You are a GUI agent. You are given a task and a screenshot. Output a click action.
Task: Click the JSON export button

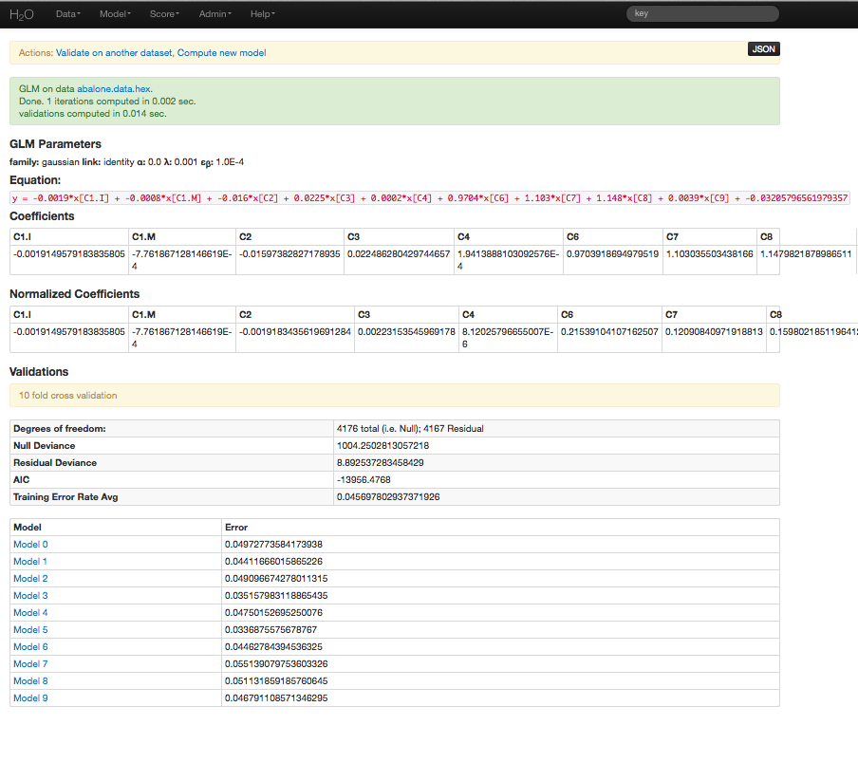tap(763, 48)
